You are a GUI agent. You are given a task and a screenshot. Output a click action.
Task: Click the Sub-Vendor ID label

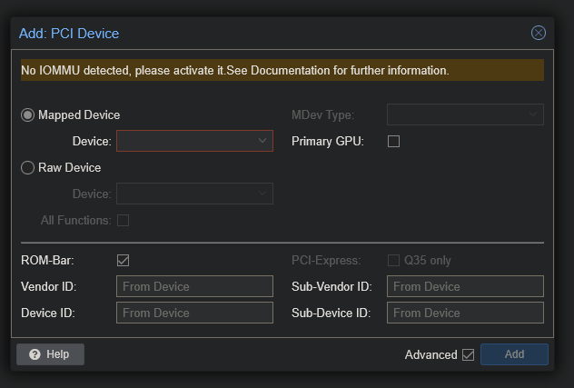[x=332, y=286]
